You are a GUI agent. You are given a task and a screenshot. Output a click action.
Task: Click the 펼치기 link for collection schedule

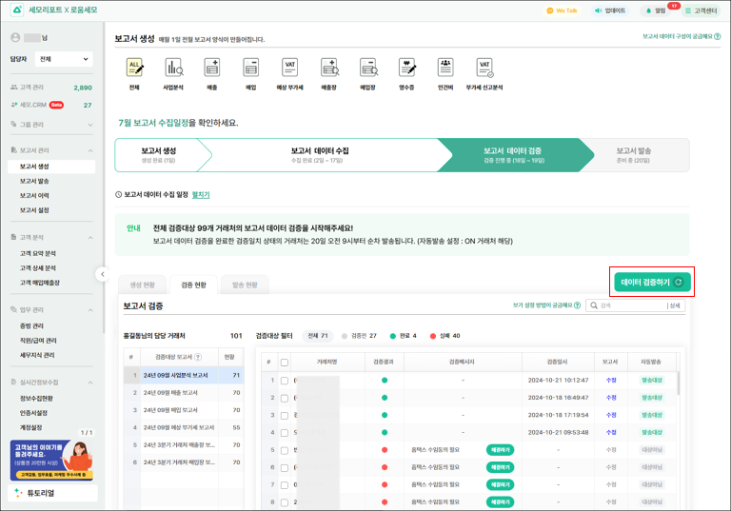click(201, 194)
